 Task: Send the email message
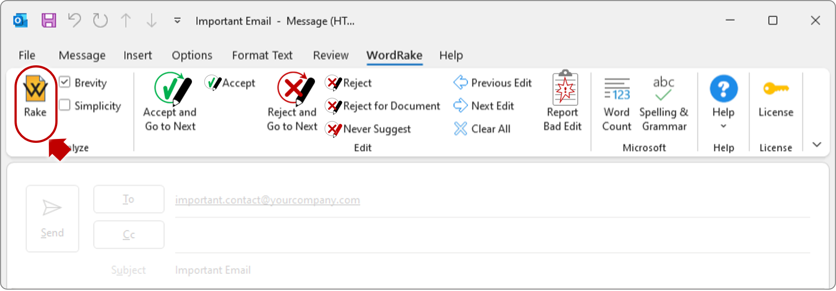click(x=52, y=218)
